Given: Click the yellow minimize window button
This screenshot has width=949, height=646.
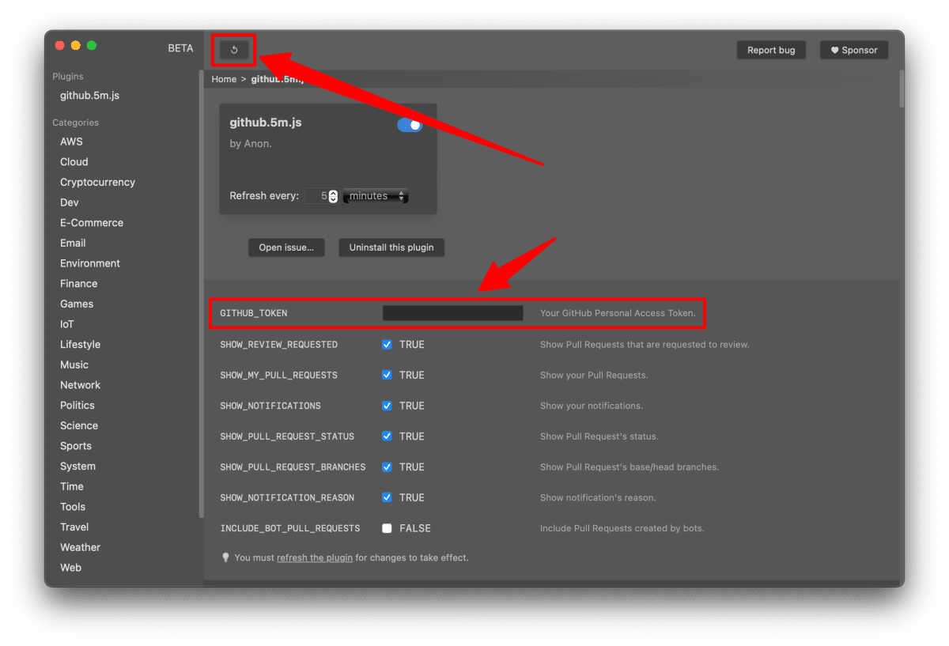Looking at the screenshot, I should (76, 45).
